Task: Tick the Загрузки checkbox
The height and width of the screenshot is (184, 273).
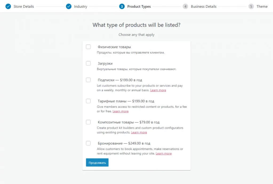Action: coord(88,63)
